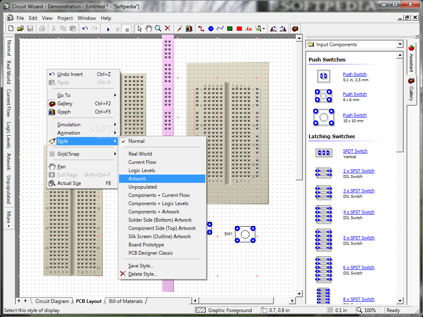Select the checked Normal style
The width and height of the screenshot is (423, 317).
pos(162,141)
